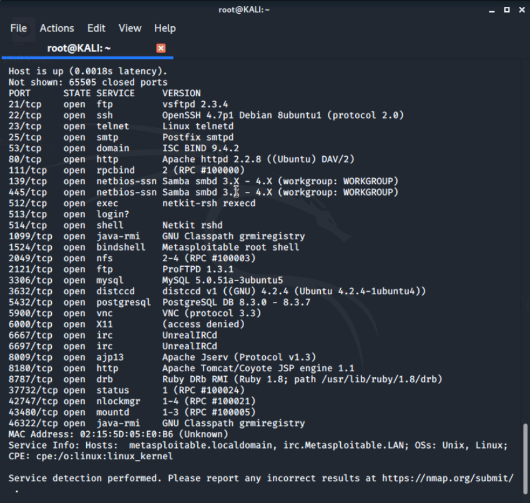Click the STATE column header
530x503 pixels.
[77, 93]
